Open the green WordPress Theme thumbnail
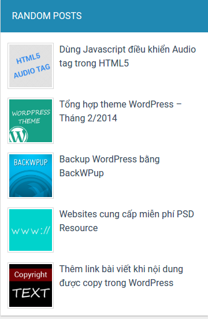 coord(31,121)
